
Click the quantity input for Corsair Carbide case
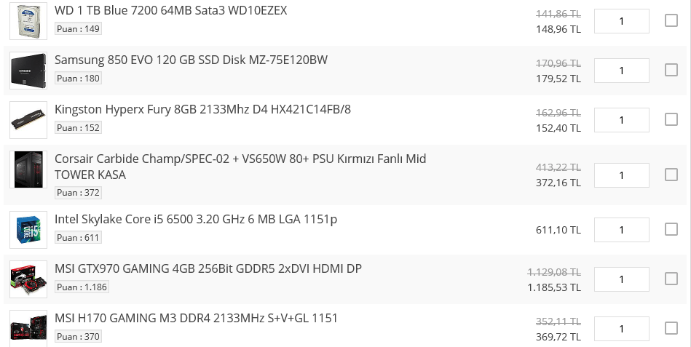click(621, 175)
